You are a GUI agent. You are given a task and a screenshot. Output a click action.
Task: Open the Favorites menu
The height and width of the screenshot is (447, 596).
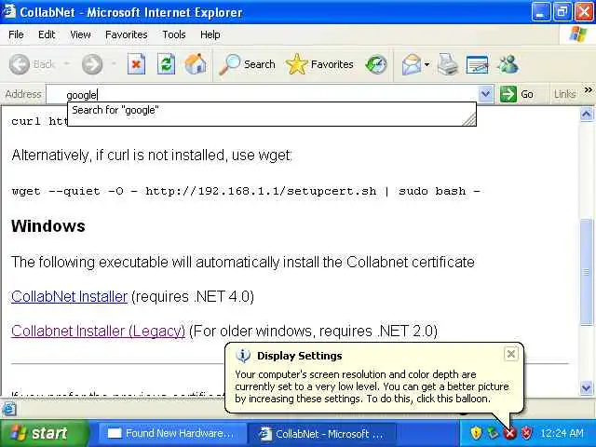(127, 34)
